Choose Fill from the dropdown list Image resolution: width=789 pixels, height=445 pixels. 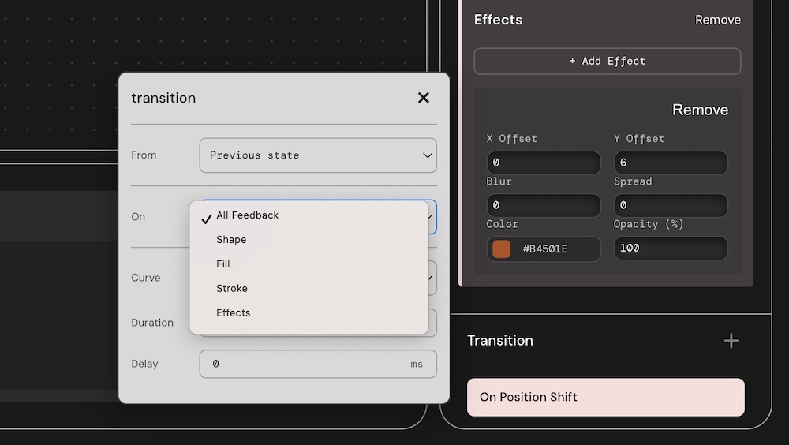tap(223, 264)
